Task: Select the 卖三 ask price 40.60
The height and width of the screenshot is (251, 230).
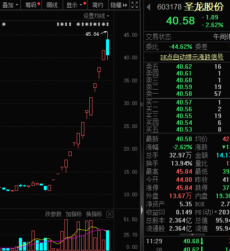Action: point(184,80)
